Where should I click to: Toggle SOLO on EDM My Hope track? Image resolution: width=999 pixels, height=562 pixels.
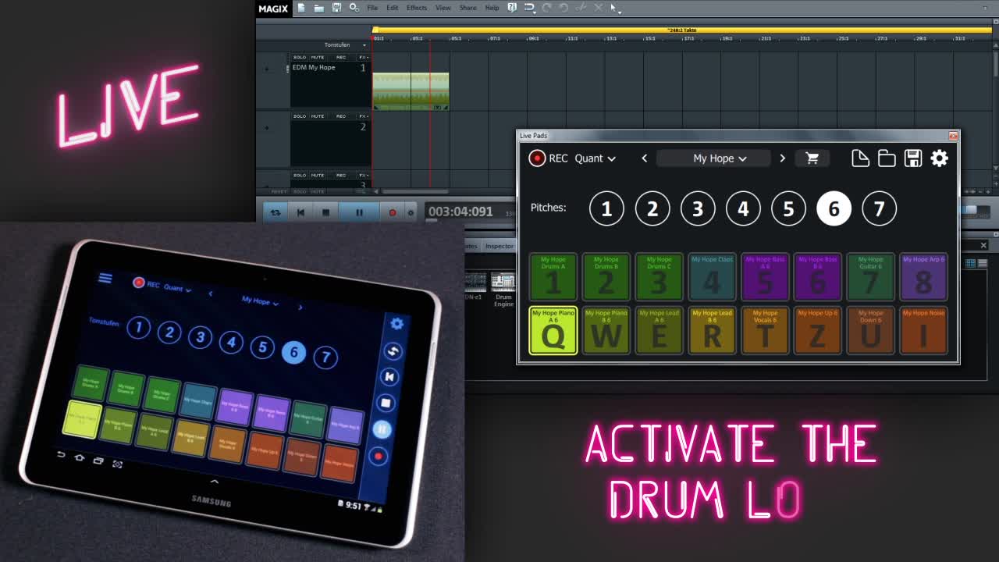point(300,57)
